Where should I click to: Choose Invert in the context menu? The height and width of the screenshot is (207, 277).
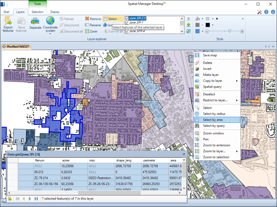[217, 69]
